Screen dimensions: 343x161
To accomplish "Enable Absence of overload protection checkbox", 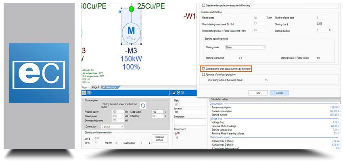I will pyautogui.click(x=204, y=74).
